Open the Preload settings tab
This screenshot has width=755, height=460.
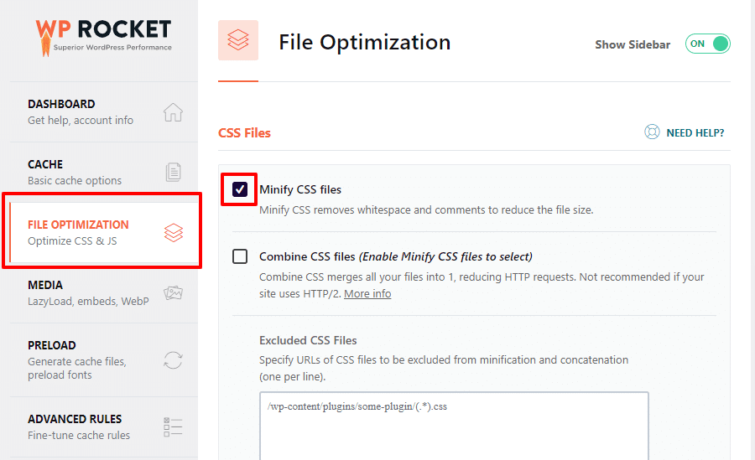(x=103, y=360)
